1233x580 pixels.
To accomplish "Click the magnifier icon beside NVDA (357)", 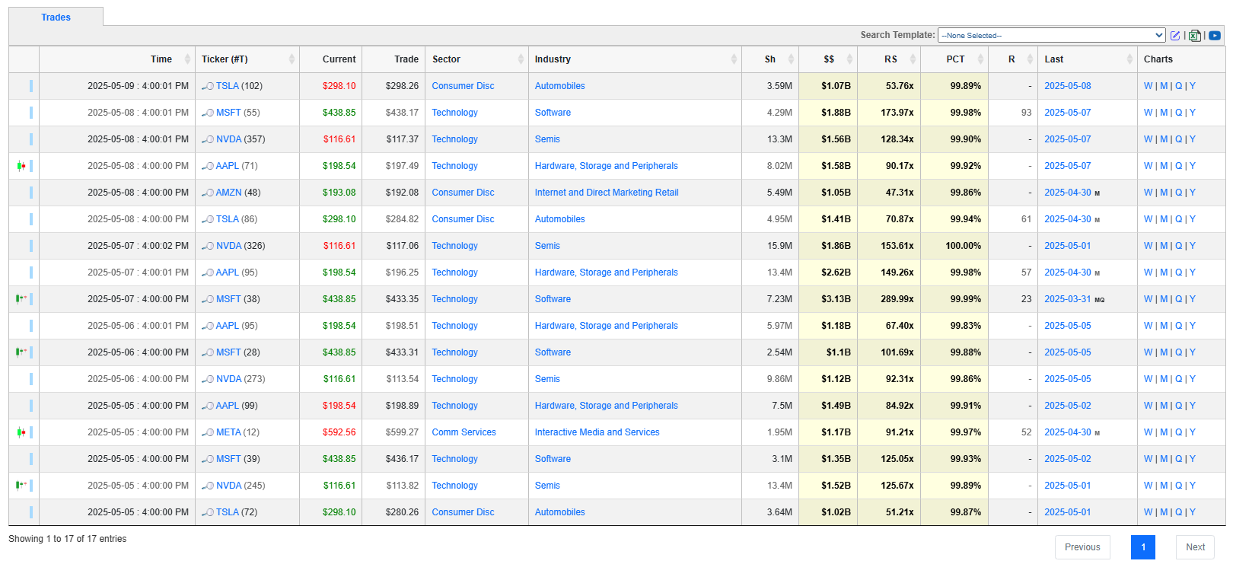I will click(208, 139).
